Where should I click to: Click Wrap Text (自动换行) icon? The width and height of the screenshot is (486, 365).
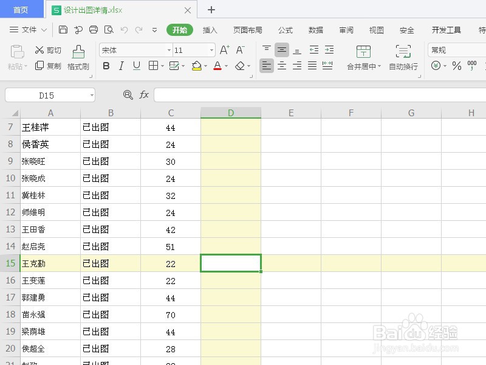[x=403, y=58]
